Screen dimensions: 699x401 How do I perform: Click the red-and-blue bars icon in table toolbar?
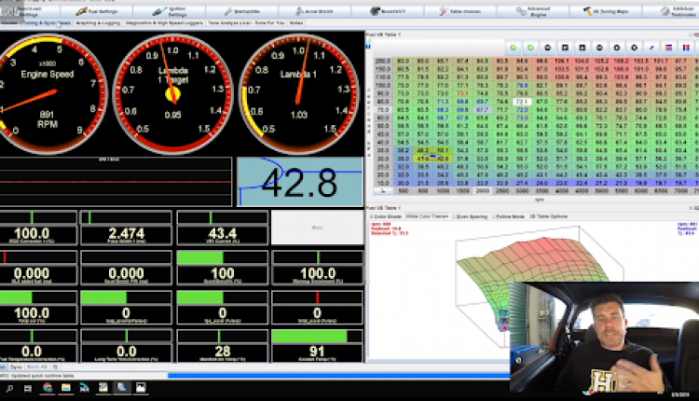[x=686, y=48]
